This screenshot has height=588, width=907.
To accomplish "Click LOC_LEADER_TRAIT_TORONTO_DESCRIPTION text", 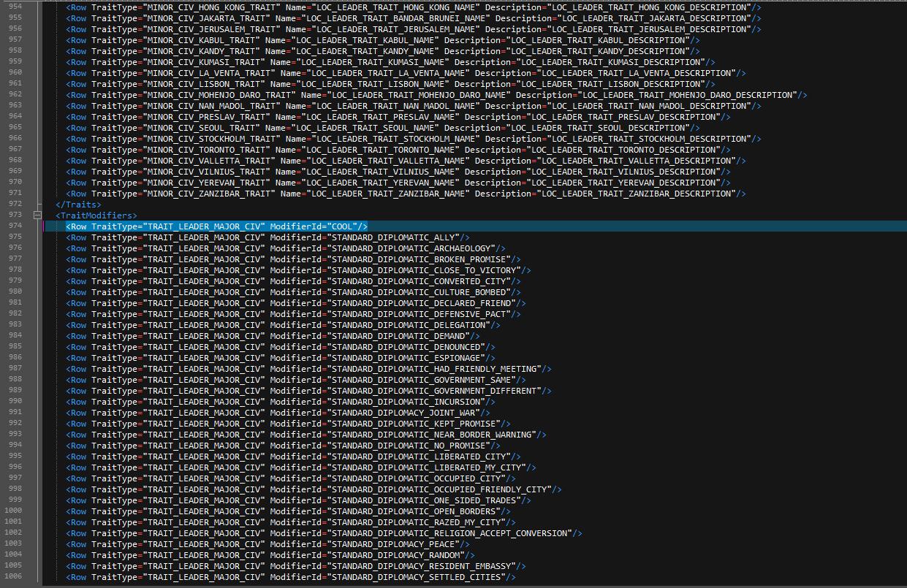I will 626,150.
